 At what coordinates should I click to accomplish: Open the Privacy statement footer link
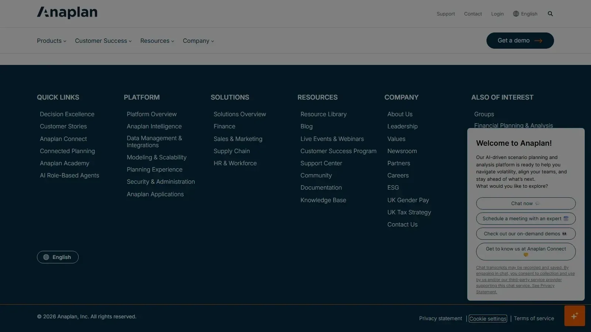(441, 318)
